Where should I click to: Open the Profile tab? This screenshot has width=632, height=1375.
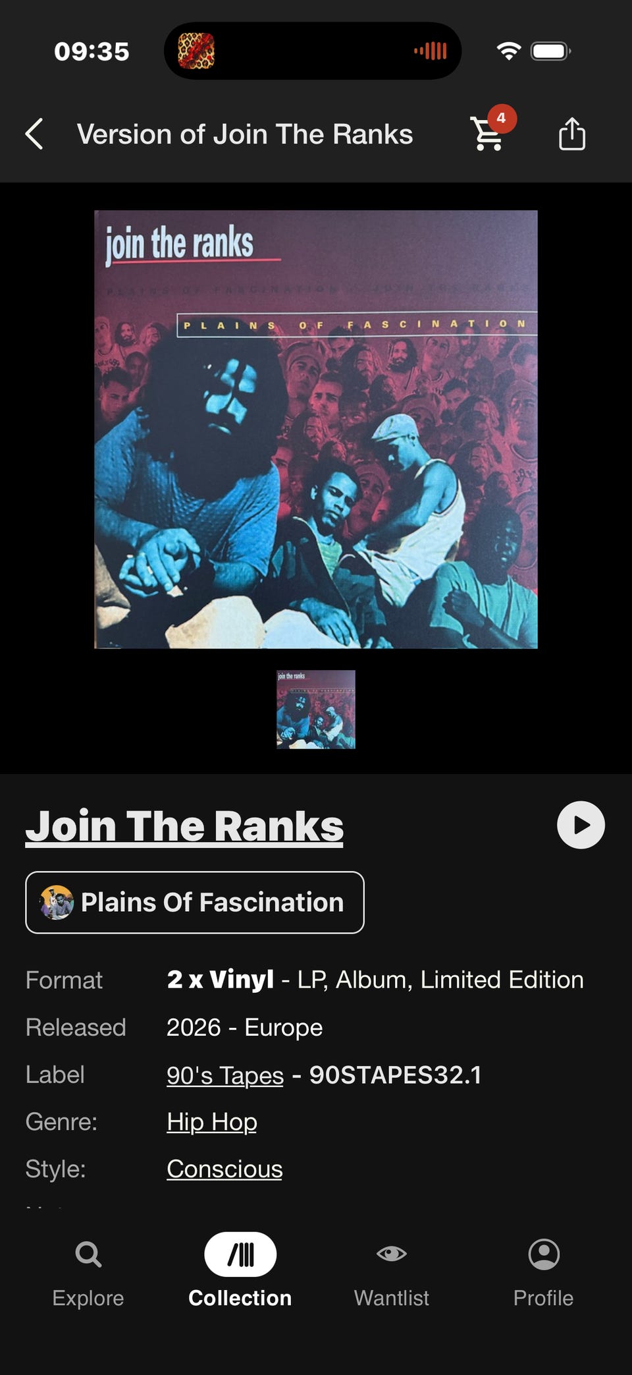543,1272
